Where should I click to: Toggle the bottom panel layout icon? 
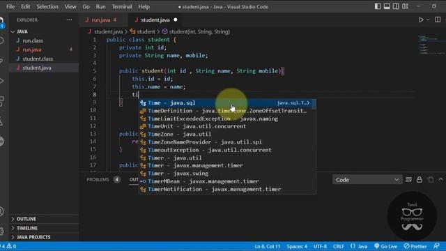387,6
